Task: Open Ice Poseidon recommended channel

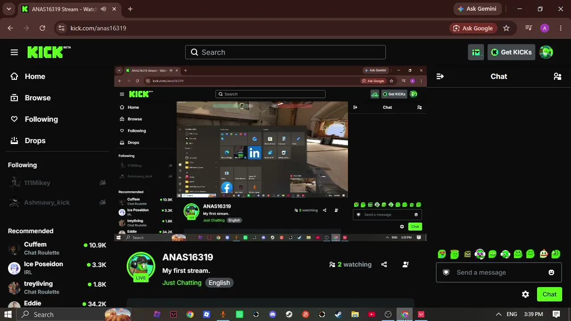Action: tap(57, 268)
